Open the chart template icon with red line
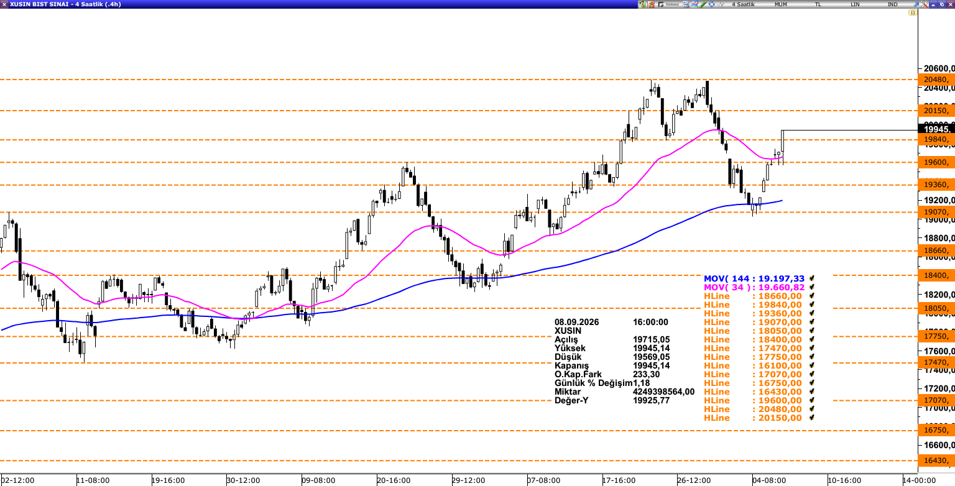Screen dimensions: 955x486 click(694, 4)
